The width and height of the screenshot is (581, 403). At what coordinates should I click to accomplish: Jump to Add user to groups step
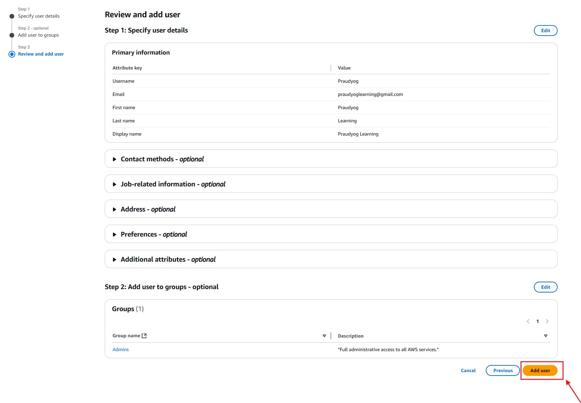click(38, 35)
